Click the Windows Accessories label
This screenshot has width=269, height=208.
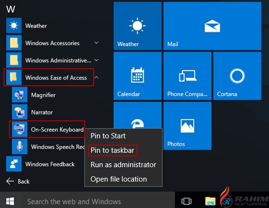(52, 43)
